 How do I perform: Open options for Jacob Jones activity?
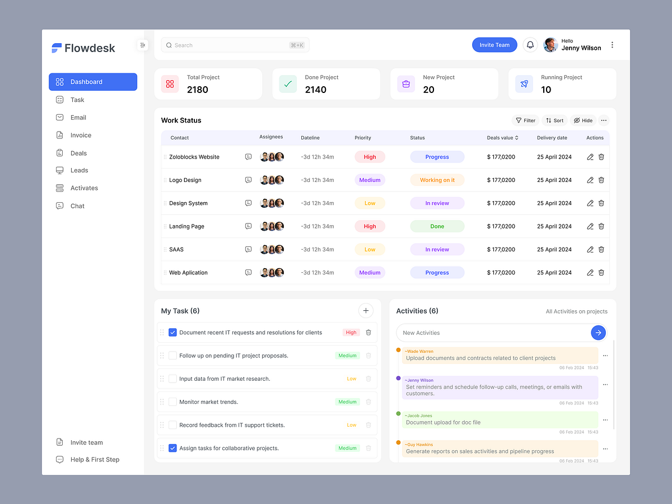[605, 420]
